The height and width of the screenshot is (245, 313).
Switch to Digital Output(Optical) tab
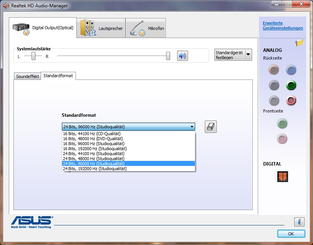point(43,28)
